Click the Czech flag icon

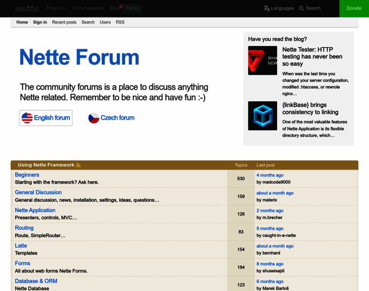(94, 118)
